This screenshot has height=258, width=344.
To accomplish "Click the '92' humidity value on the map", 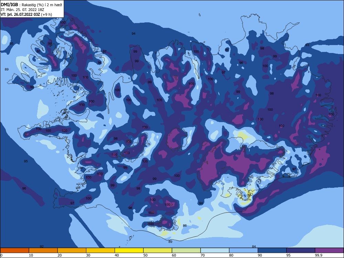I will [42, 246].
